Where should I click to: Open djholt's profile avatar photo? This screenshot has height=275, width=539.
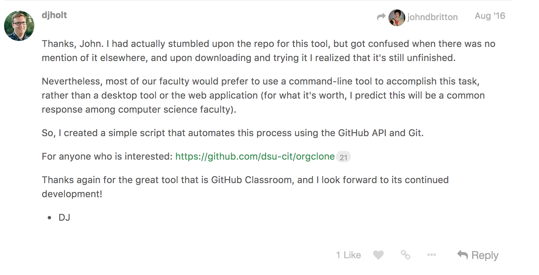pos(19,26)
